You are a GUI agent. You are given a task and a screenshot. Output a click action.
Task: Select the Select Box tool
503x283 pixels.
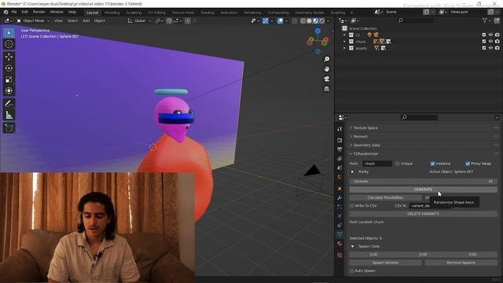9,33
